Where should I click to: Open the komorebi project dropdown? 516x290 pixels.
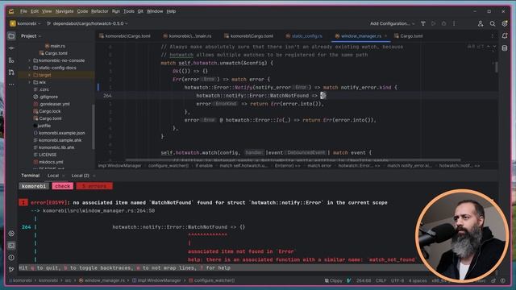pyautogui.click(x=25, y=23)
